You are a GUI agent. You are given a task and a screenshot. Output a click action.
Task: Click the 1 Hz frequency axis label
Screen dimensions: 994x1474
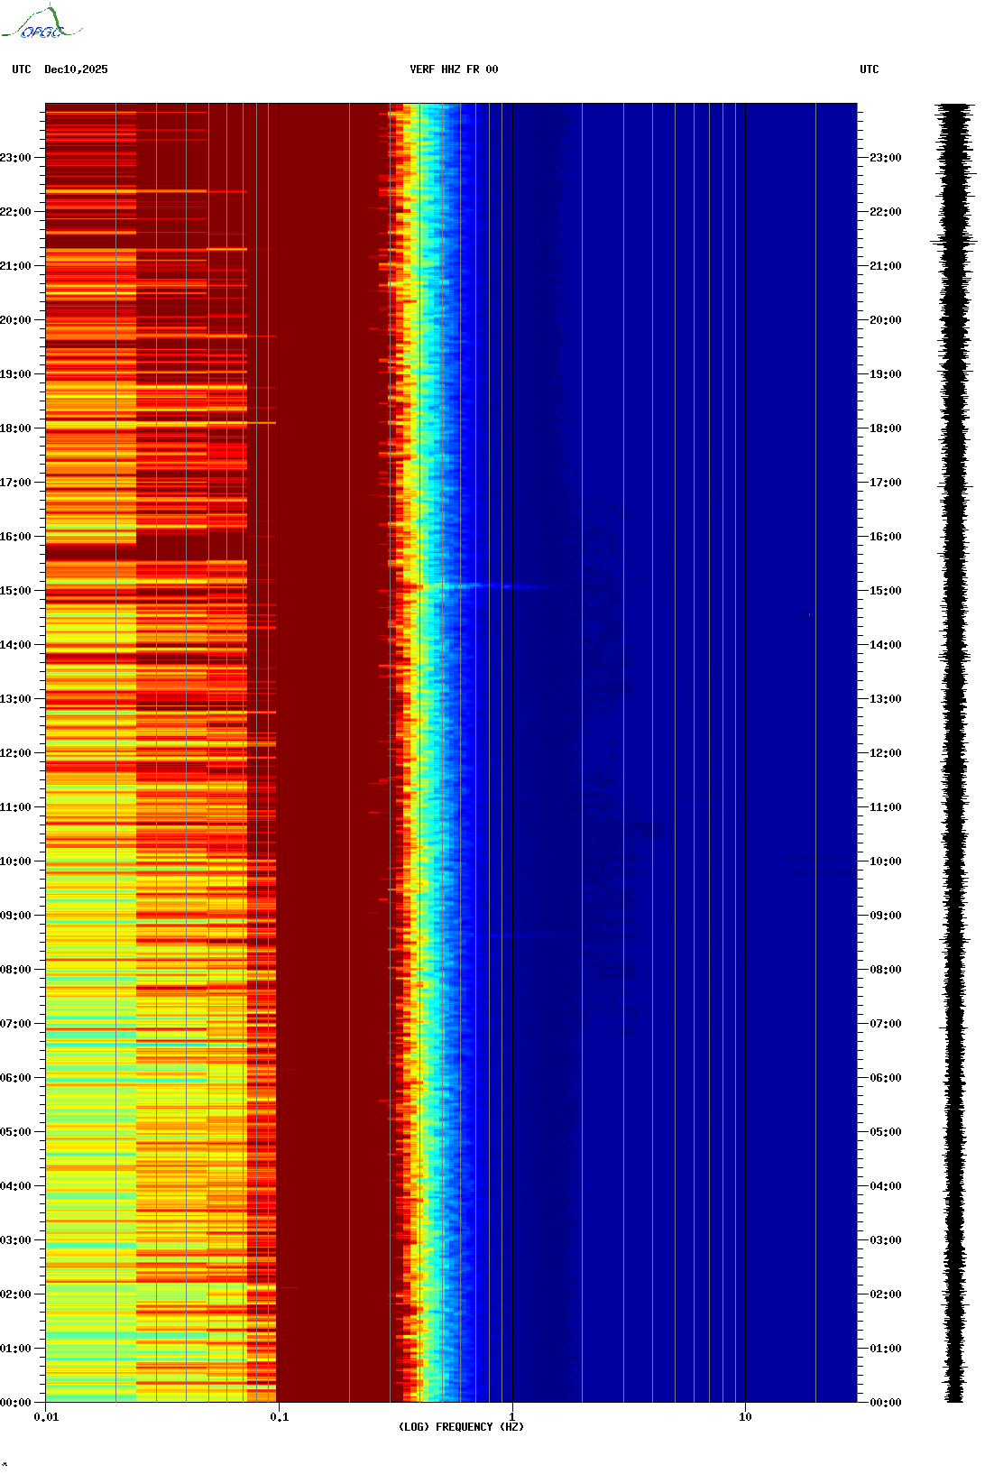pyautogui.click(x=512, y=1416)
